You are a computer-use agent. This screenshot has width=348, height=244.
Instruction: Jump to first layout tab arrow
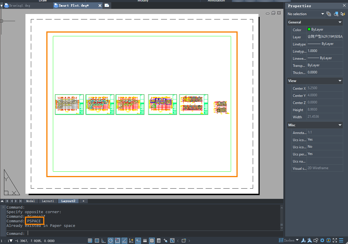click(7, 201)
